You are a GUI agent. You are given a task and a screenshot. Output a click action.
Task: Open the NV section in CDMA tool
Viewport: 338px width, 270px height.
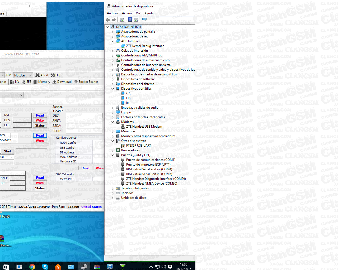[15, 82]
